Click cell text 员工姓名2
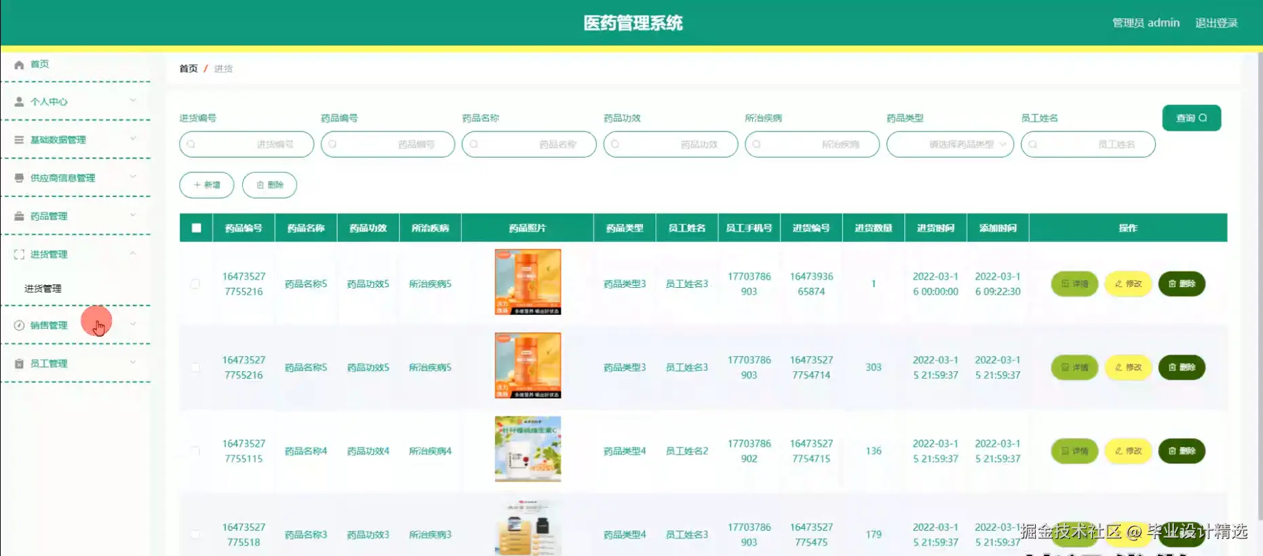1263x556 pixels. pos(686,451)
